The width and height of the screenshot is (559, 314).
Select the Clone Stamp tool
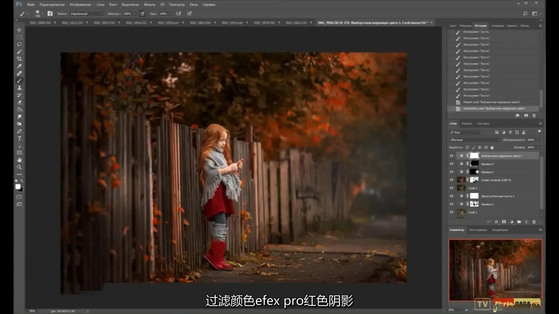tap(19, 88)
